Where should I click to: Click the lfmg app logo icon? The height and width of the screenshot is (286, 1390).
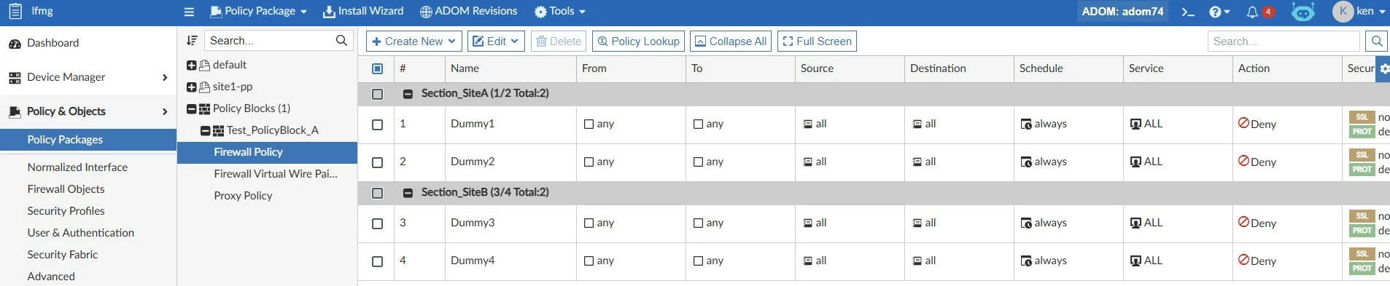(15, 11)
